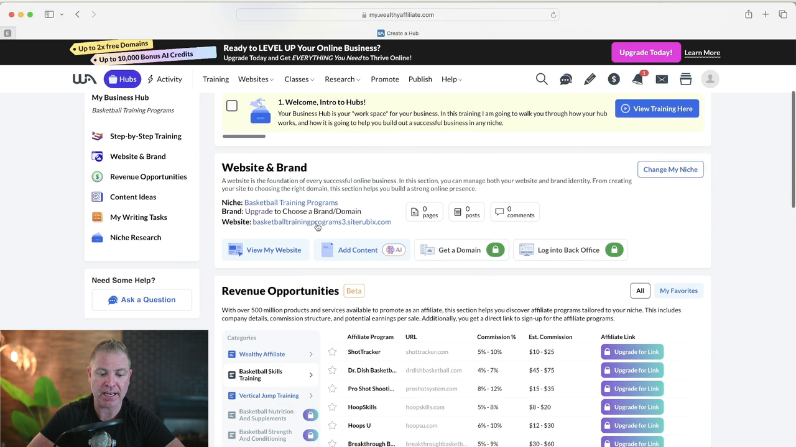Click View Training Here button
Screen dimensions: 796x447
657,109
